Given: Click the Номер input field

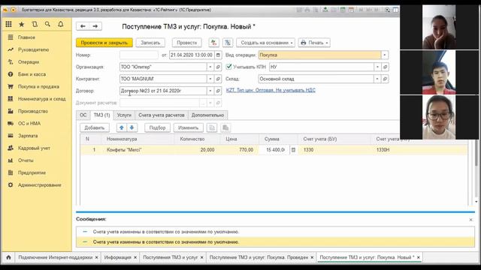Looking at the screenshot, I should click(x=138, y=55).
